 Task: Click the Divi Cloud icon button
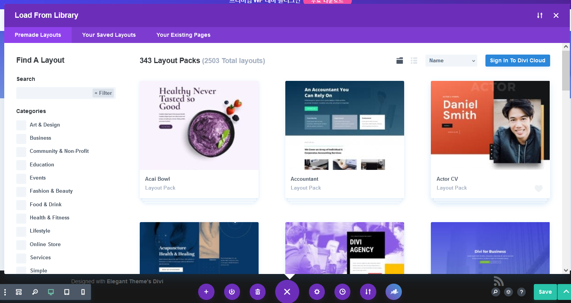tap(394, 292)
